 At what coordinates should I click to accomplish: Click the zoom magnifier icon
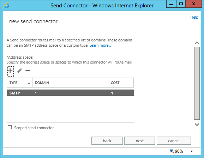click(x=172, y=151)
